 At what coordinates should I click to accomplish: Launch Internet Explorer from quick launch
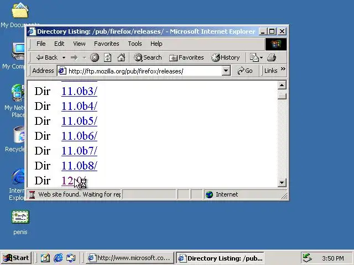click(x=58, y=258)
